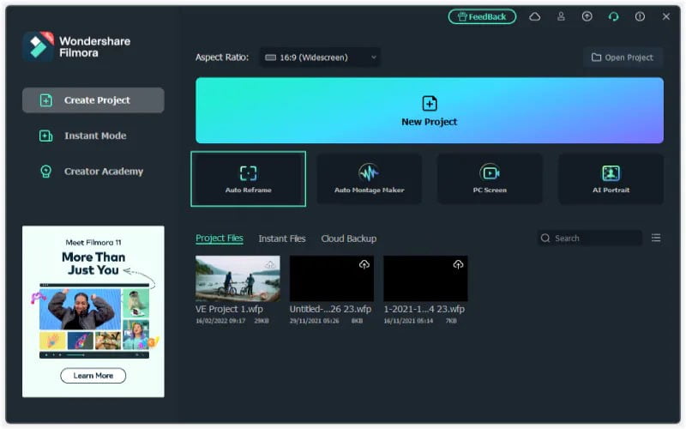Select Create Project in sidebar
The image size is (686, 429).
coord(93,100)
